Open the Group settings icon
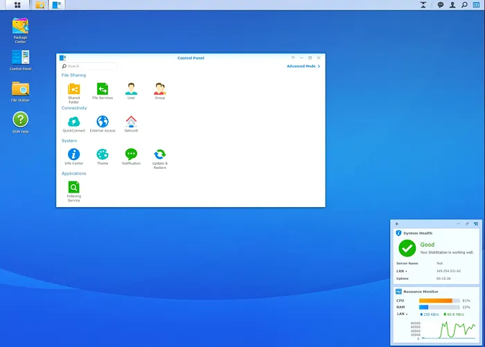Image resolution: width=485 pixels, height=347 pixels. [x=159, y=91]
